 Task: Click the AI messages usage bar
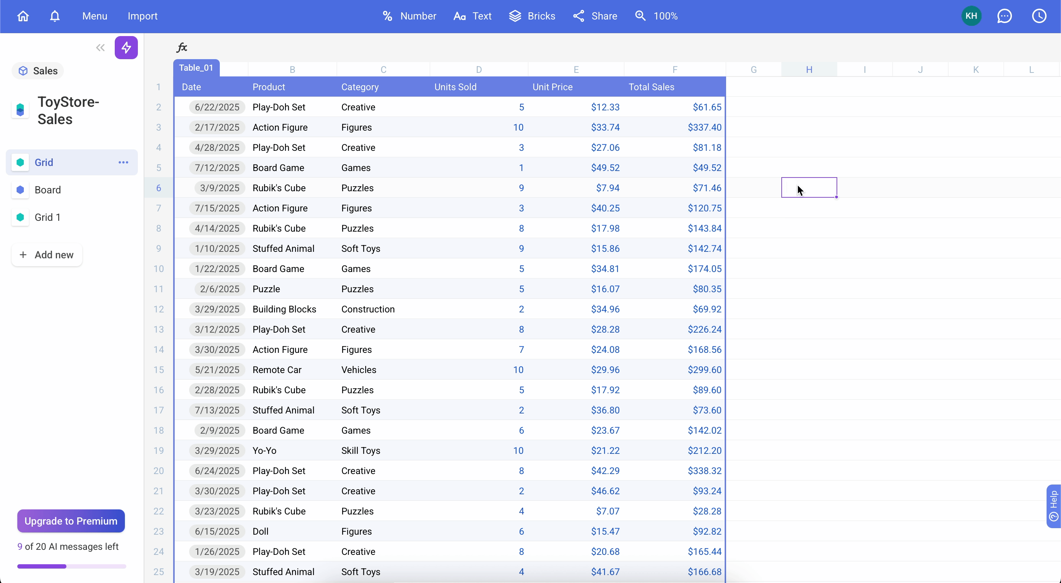tap(71, 566)
